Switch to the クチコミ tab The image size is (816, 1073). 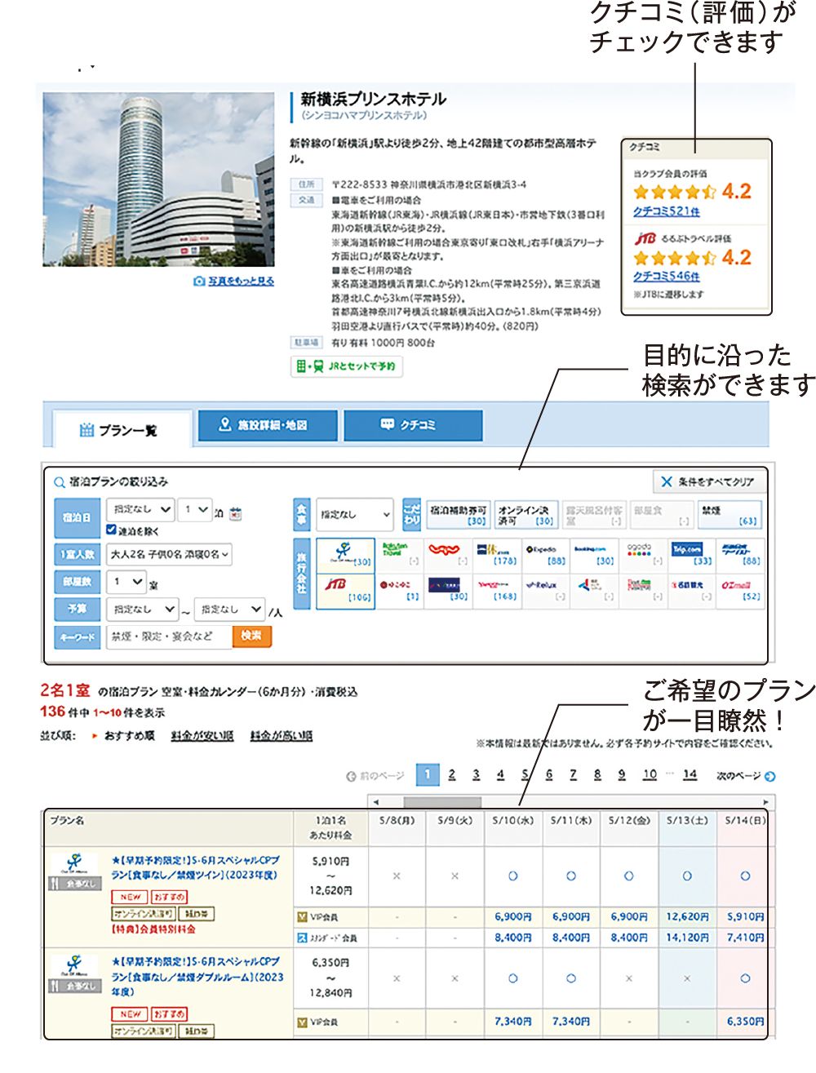tap(413, 425)
